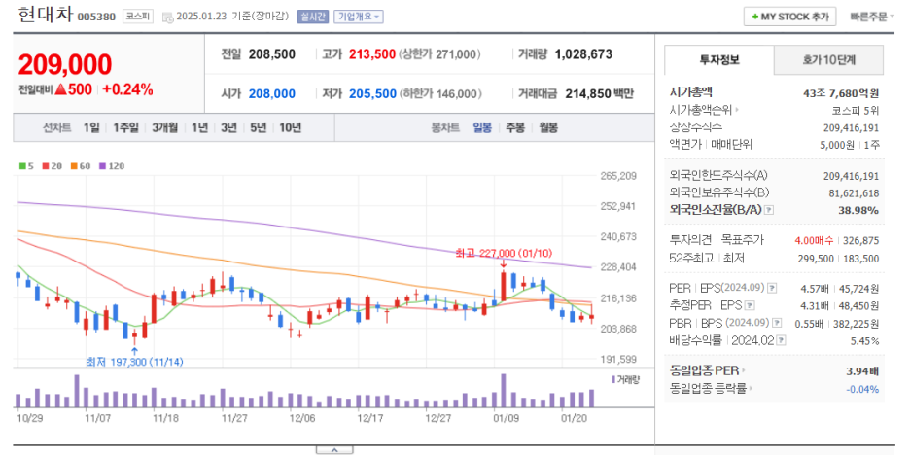
Task: Click the 배당수익률 value 5.45%
Action: tap(864, 340)
